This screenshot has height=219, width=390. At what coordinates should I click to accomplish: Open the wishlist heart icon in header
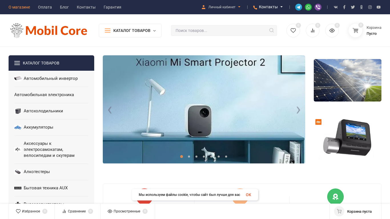click(293, 31)
